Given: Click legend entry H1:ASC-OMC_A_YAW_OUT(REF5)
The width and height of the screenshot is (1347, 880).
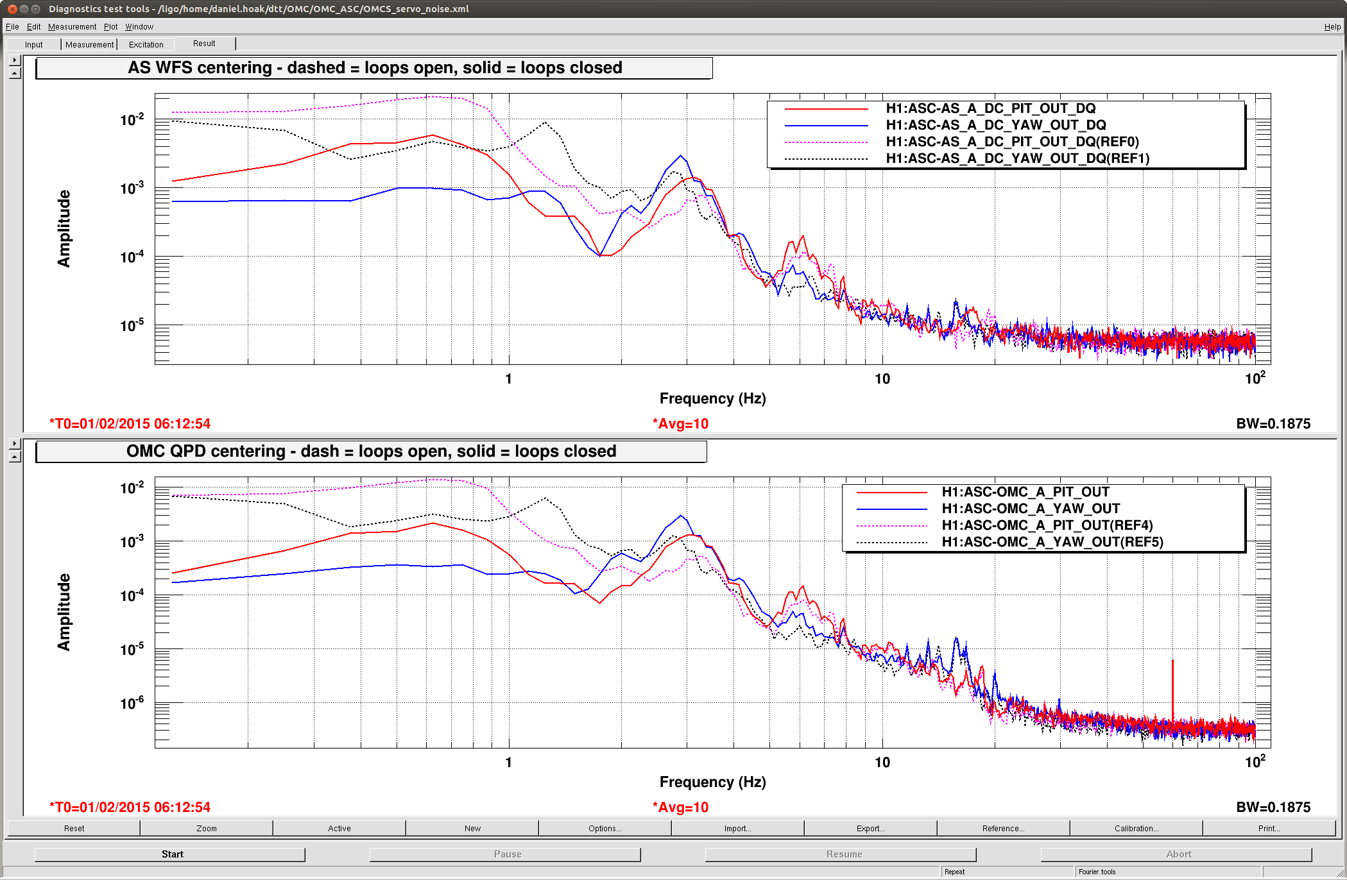Looking at the screenshot, I should (1052, 542).
